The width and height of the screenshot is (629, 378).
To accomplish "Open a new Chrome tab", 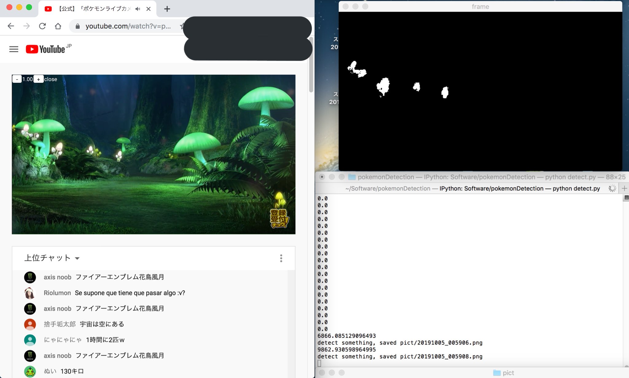I will point(167,9).
